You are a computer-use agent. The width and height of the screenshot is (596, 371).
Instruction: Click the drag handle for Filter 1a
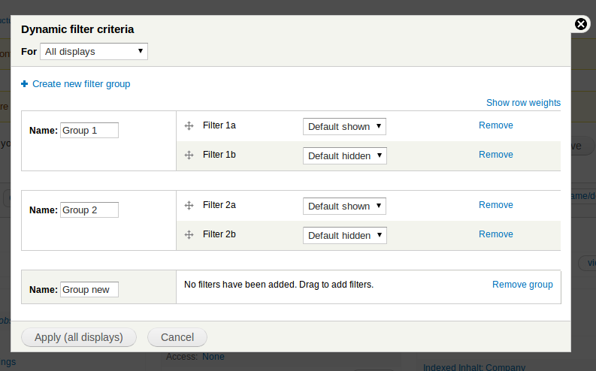[189, 126]
